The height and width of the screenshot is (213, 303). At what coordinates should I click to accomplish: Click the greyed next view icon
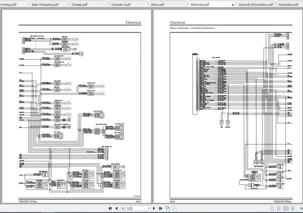pos(174,208)
